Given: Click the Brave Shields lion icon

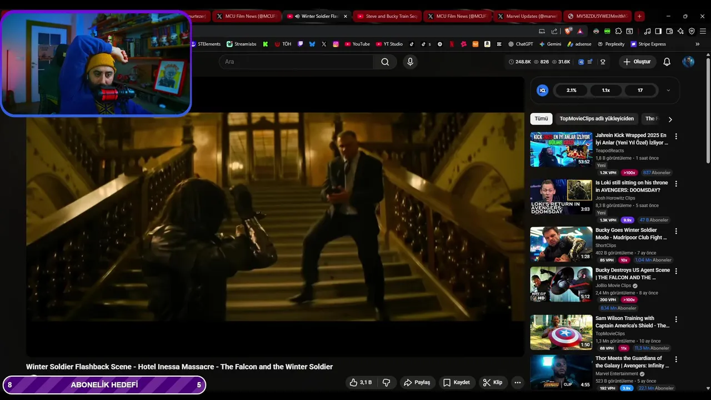Looking at the screenshot, I should coord(568,31).
